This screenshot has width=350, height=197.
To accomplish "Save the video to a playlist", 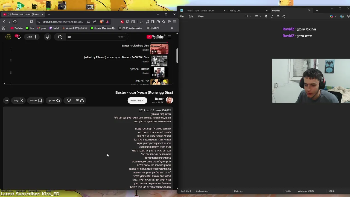I will click(36, 100).
